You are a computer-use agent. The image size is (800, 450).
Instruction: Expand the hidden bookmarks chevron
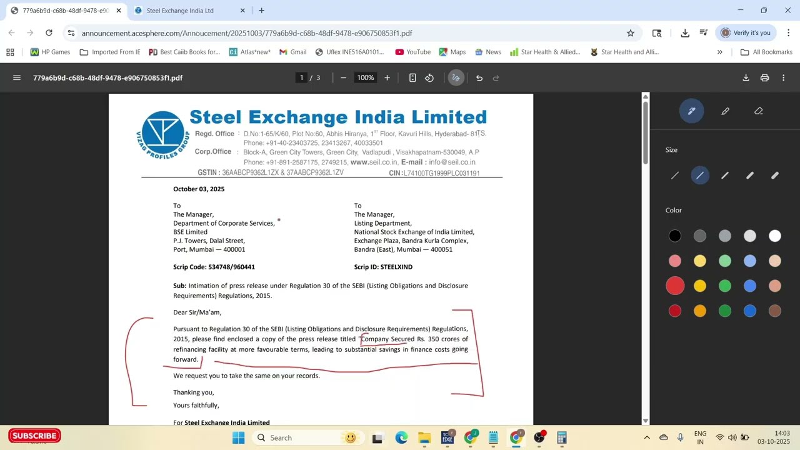(720, 52)
